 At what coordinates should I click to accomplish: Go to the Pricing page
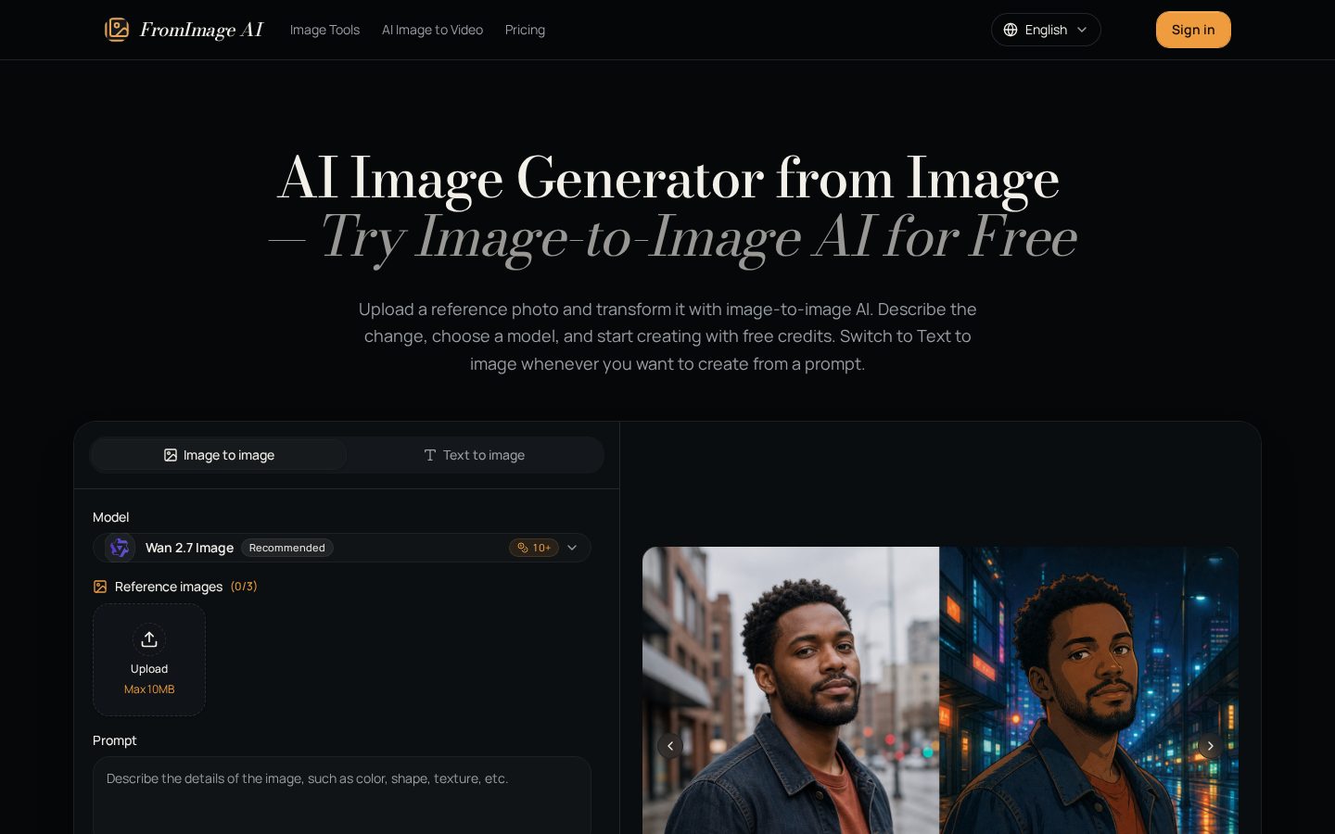(x=525, y=30)
